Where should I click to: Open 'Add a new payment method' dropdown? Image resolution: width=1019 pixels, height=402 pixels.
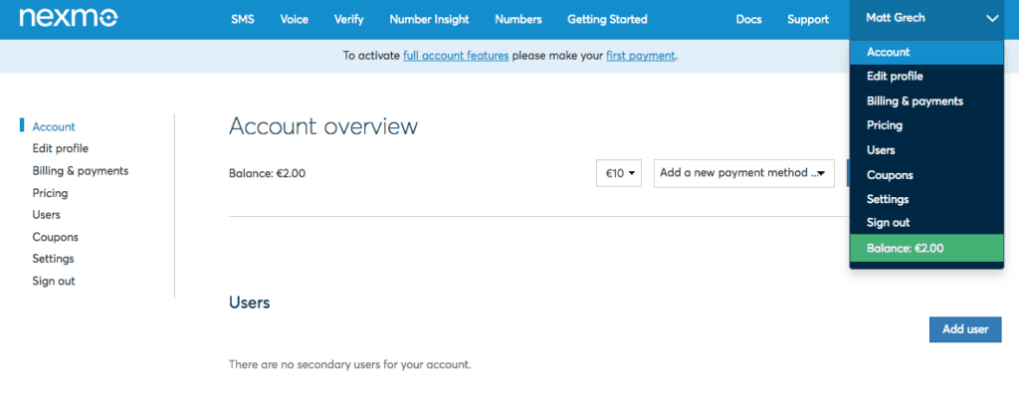pos(744,173)
